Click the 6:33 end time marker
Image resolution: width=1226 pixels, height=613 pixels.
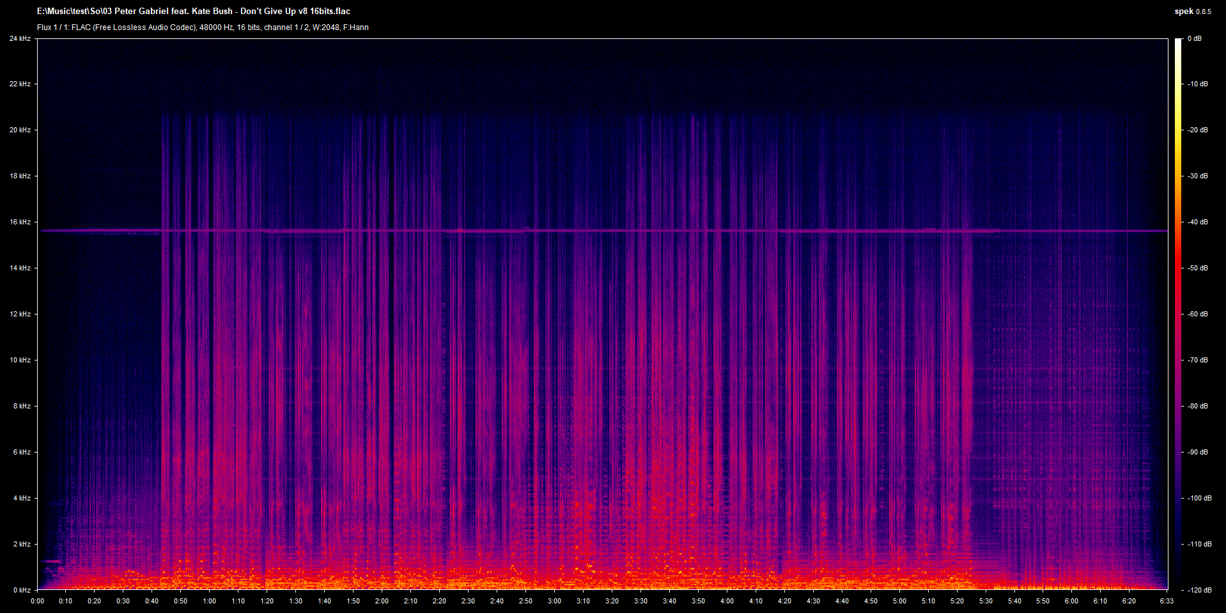(x=1167, y=601)
